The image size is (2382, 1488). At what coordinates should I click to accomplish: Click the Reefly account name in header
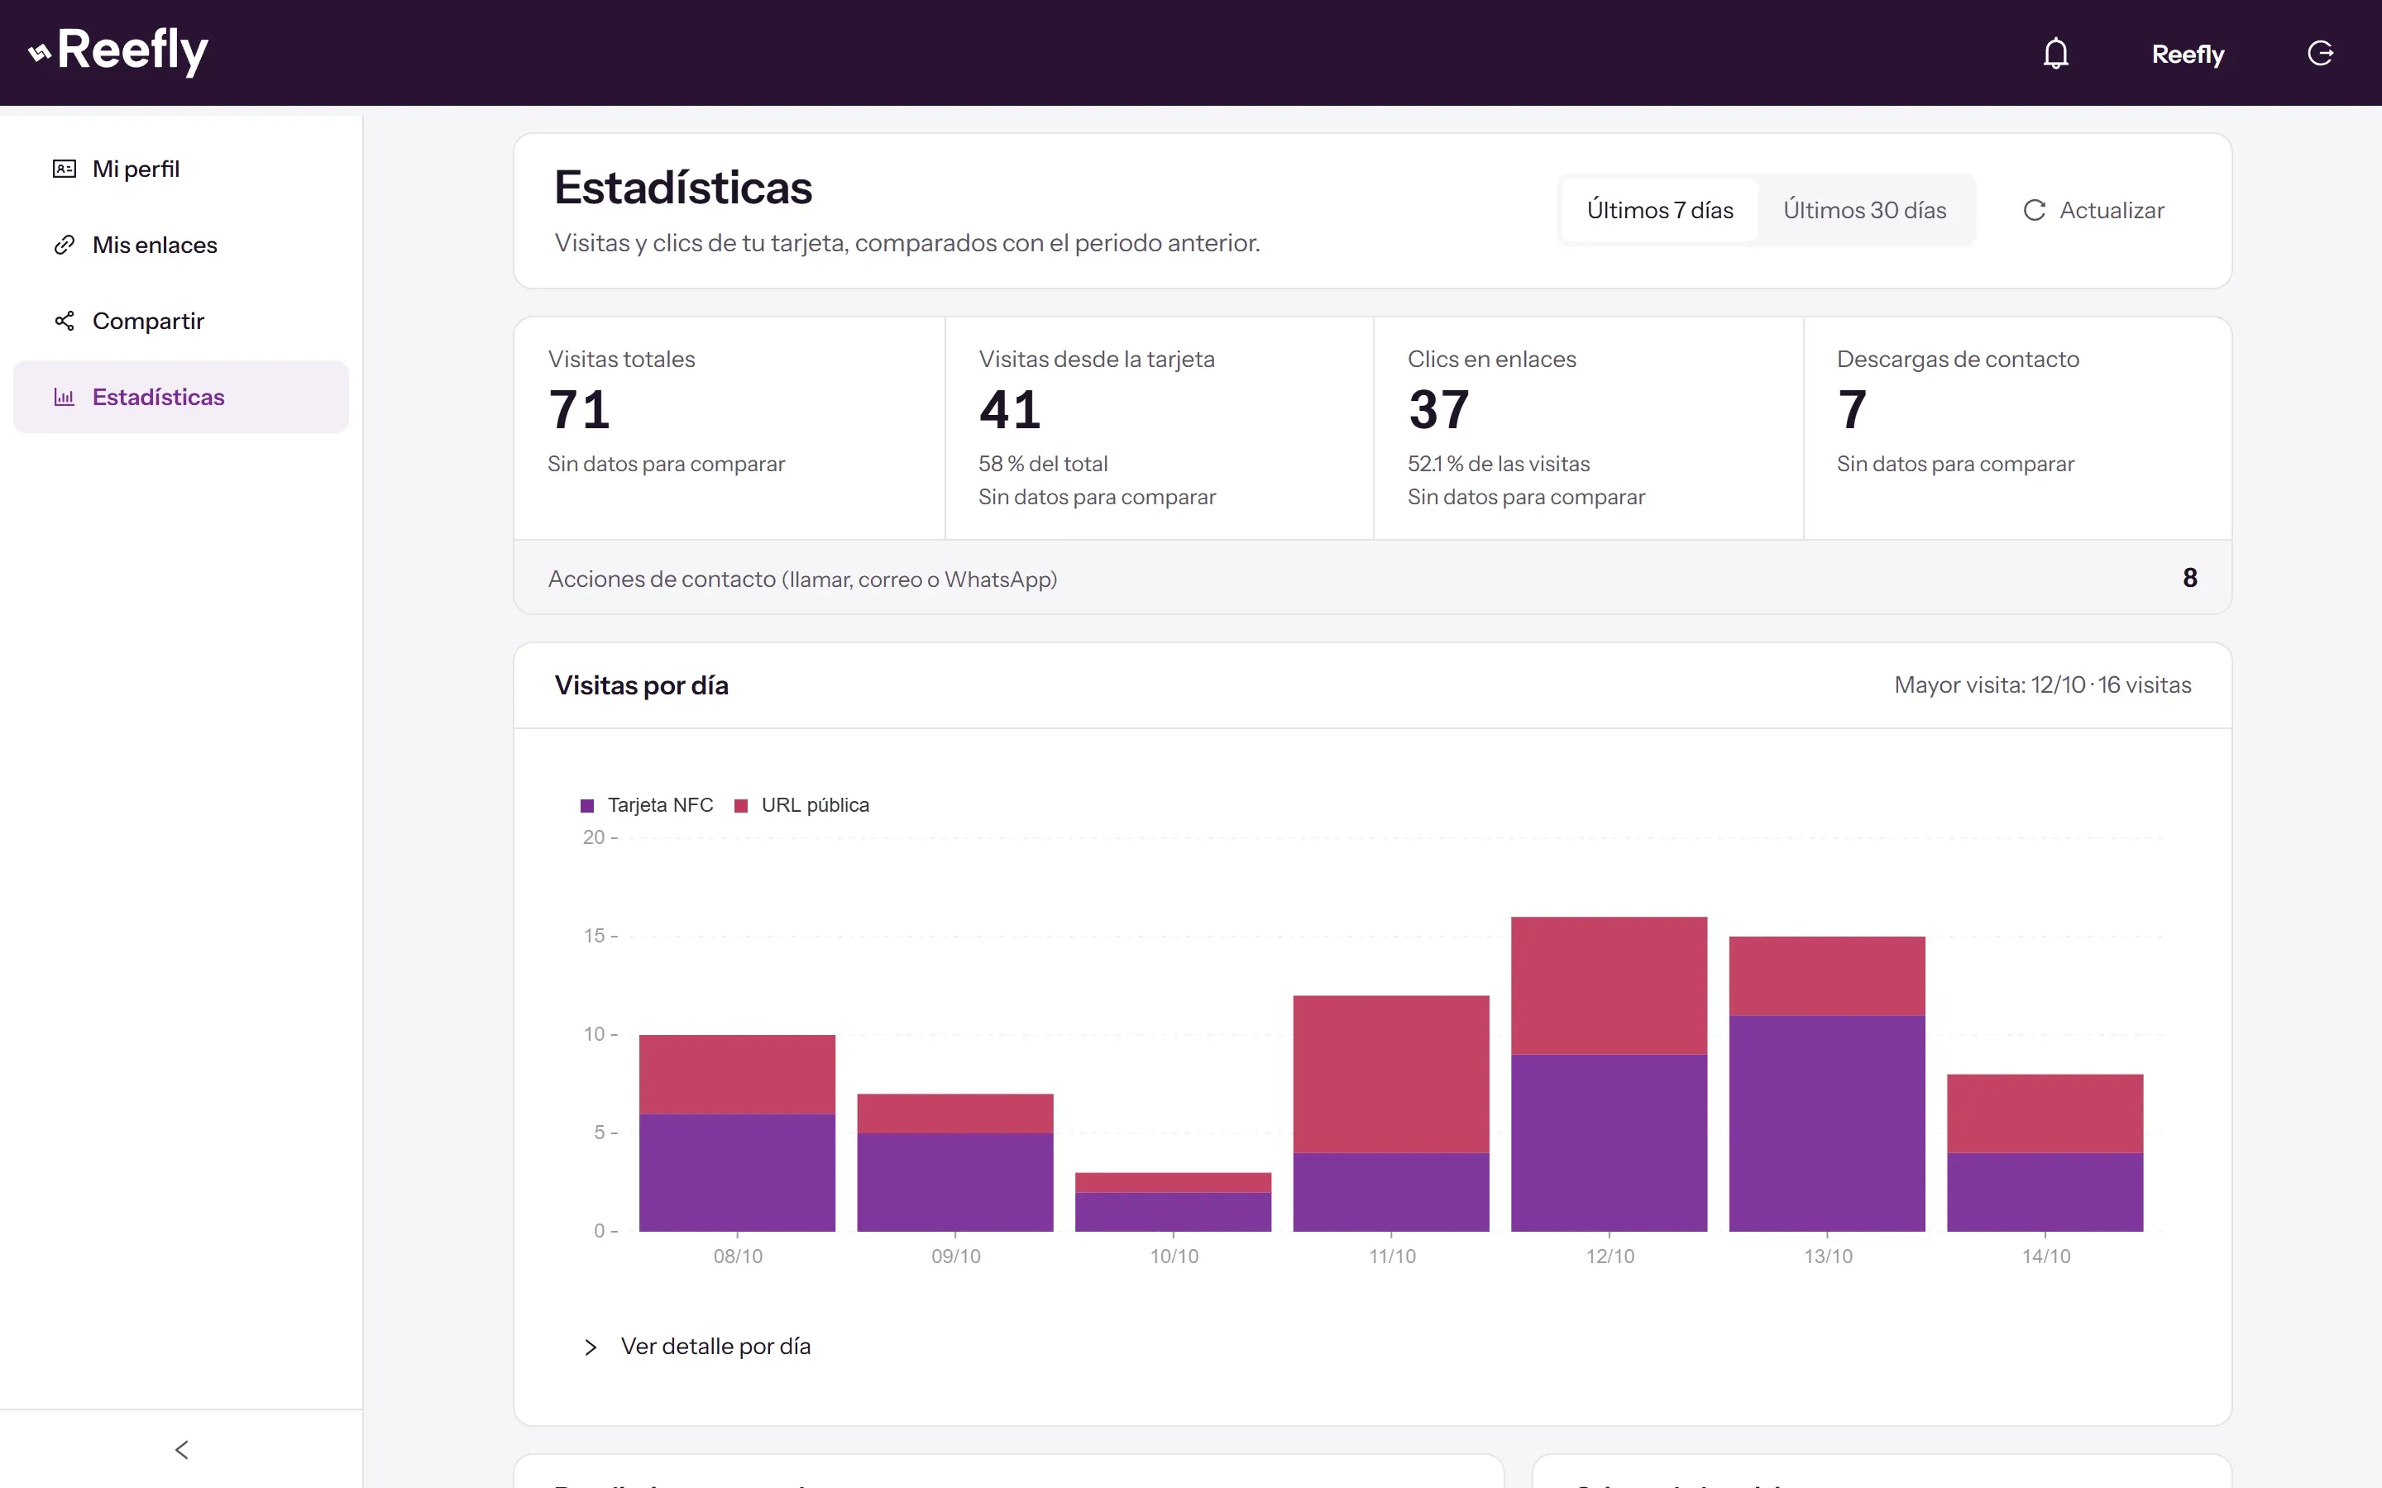click(2187, 54)
